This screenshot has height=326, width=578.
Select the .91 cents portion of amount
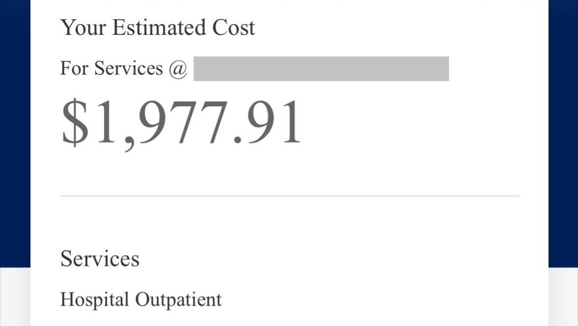tap(268, 122)
